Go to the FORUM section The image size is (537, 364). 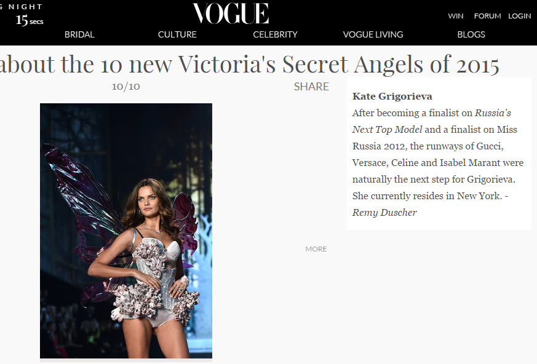click(x=487, y=16)
